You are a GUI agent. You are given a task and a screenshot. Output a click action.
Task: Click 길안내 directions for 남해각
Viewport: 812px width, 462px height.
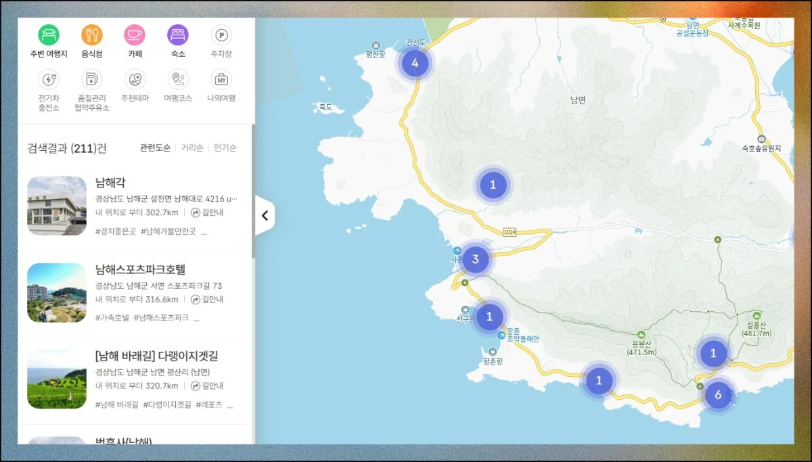tap(207, 212)
